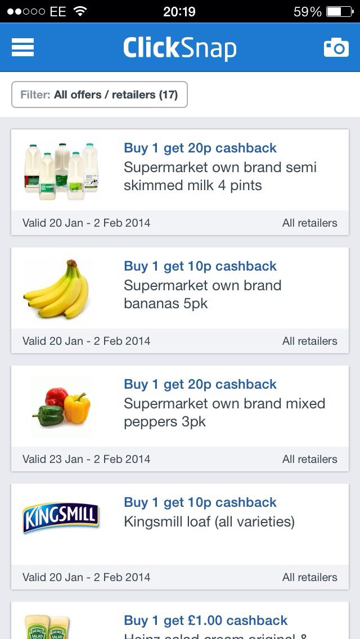
Task: Tap the 20:19 clock in status bar
Action: 179,11
